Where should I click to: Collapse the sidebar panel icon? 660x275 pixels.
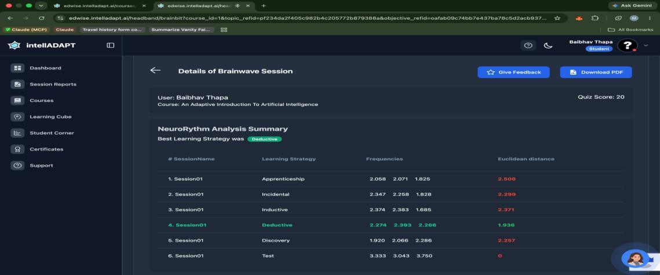coord(110,45)
